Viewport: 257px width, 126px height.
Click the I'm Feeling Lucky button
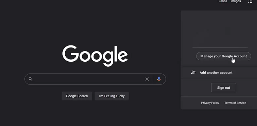[112, 96]
